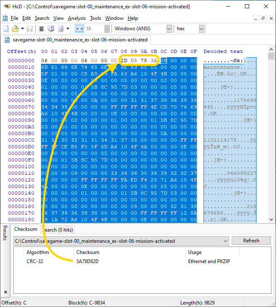Viewport: 276px width, 307px height.
Task: Click first byte 06 at offset 00000000
Action: tap(44, 60)
